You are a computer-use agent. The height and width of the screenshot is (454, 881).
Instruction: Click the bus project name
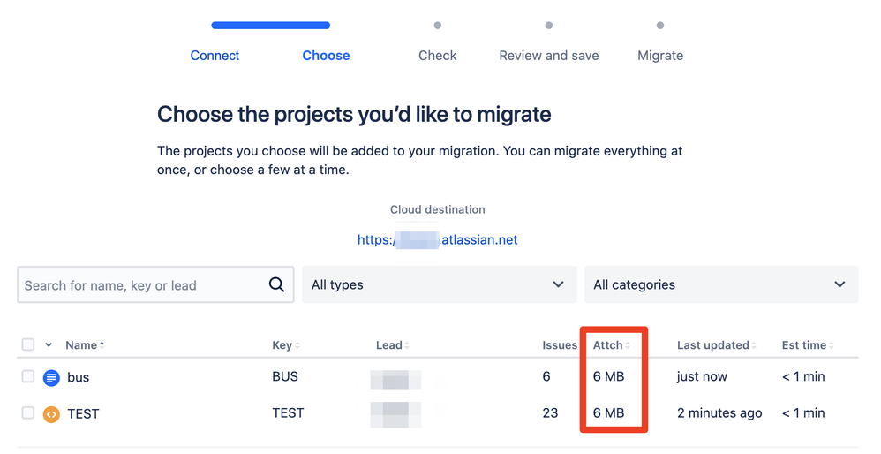point(78,377)
